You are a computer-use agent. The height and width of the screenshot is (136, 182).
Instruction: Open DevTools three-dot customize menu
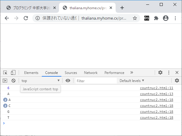[x=169, y=72]
